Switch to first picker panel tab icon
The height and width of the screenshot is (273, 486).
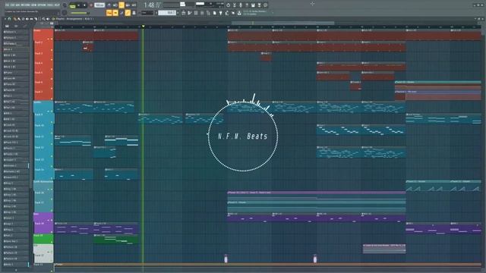coord(7,26)
